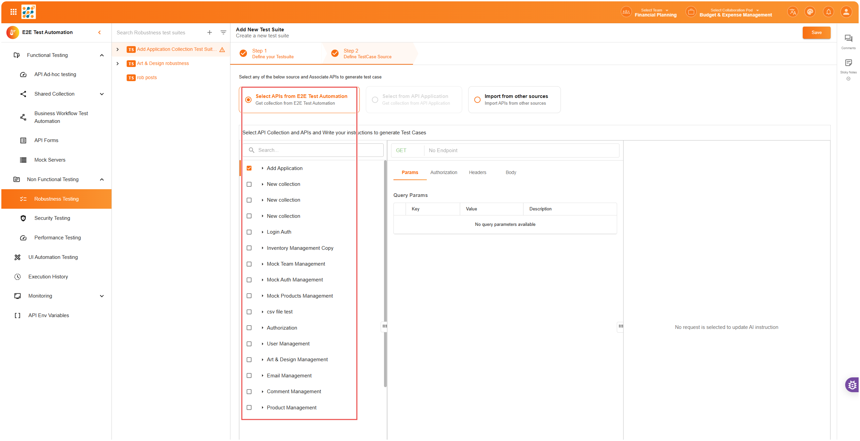This screenshot has width=860, height=441.
Task: Open the test suite filter icon
Action: 223,33
